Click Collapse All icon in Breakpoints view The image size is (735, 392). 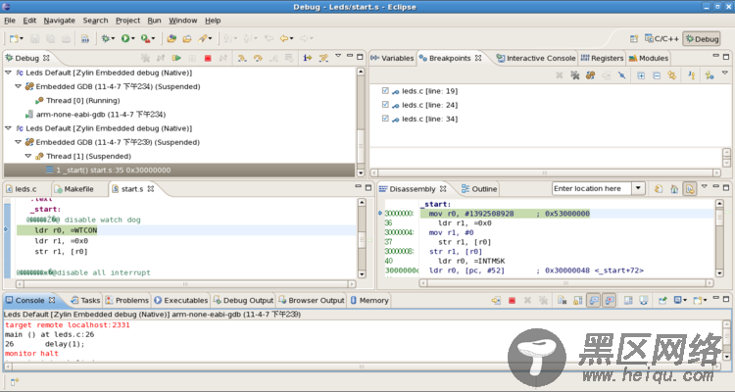pyautogui.click(x=657, y=75)
